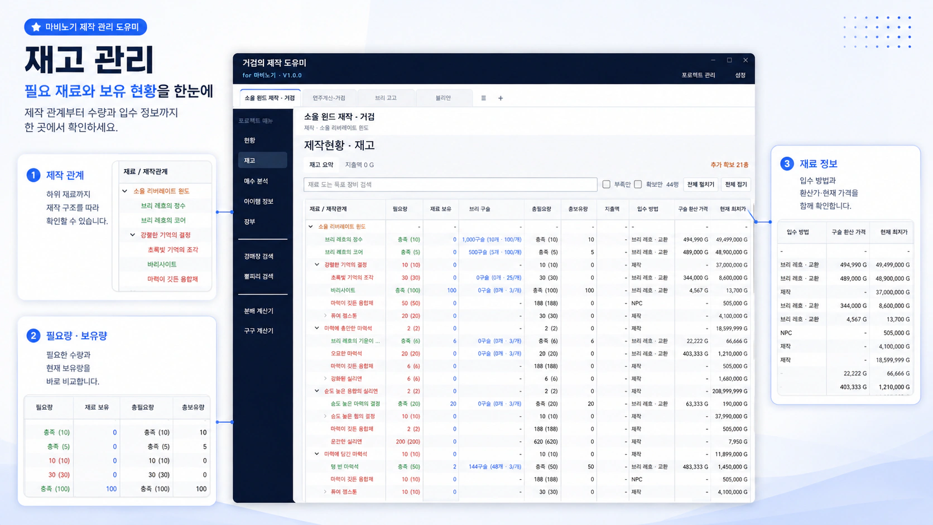
Task: Open the 144구슬 (48개 · 3/개) link
Action: pyautogui.click(x=495, y=467)
